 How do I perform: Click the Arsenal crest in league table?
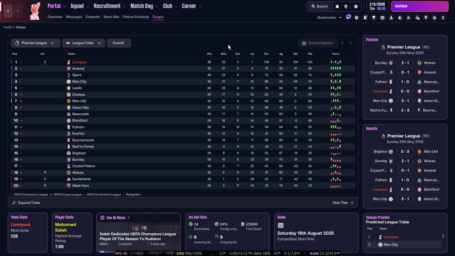69,69
